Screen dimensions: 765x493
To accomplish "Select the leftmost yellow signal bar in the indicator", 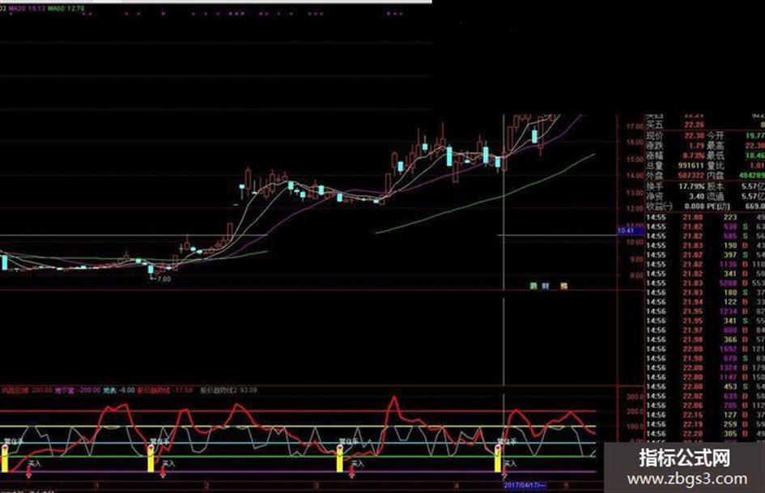I will coord(5,461).
